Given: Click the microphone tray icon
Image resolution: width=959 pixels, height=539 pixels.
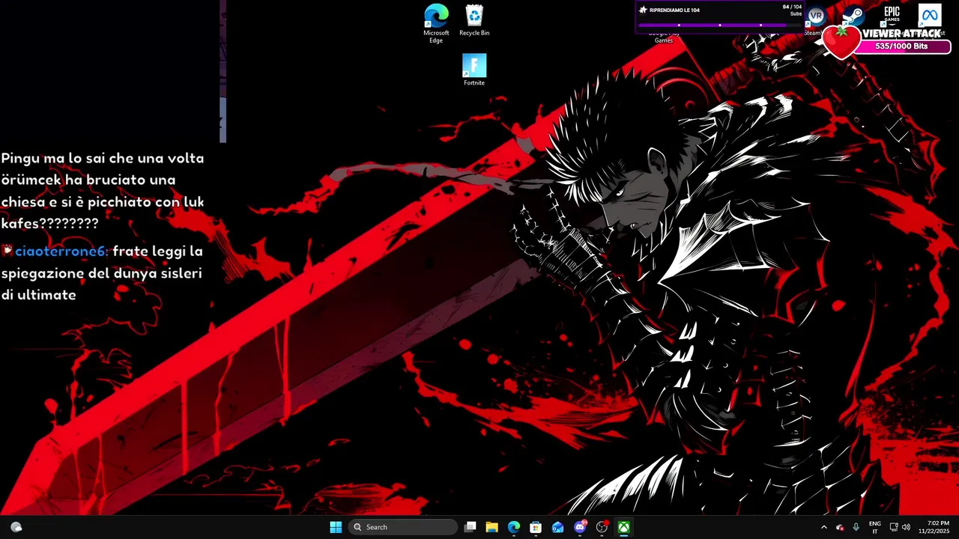Looking at the screenshot, I should [856, 527].
